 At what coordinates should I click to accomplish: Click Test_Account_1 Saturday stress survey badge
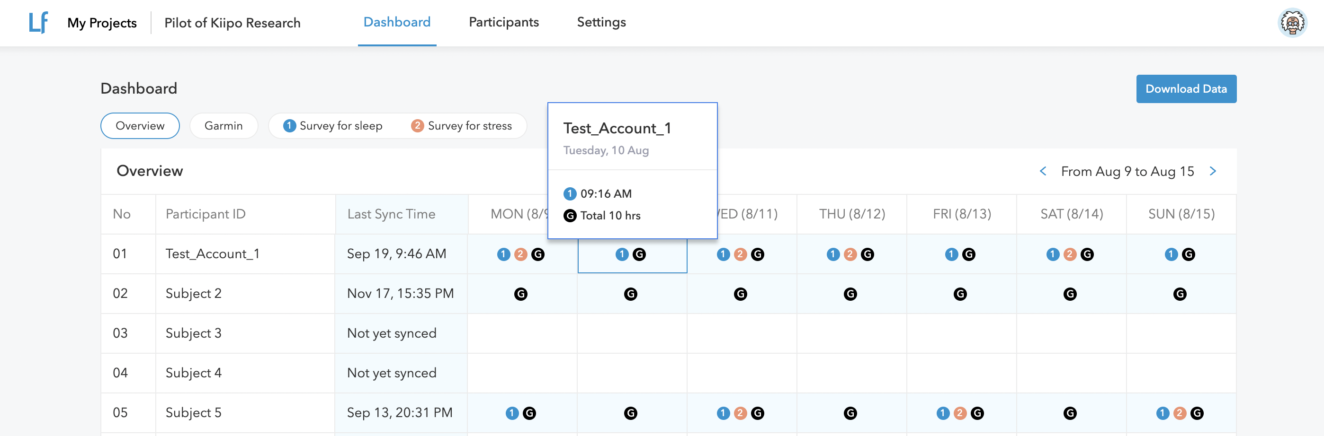click(x=1070, y=254)
